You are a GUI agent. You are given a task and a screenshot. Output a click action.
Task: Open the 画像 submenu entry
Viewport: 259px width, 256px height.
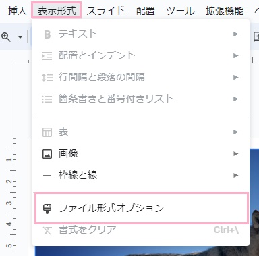pyautogui.click(x=141, y=153)
